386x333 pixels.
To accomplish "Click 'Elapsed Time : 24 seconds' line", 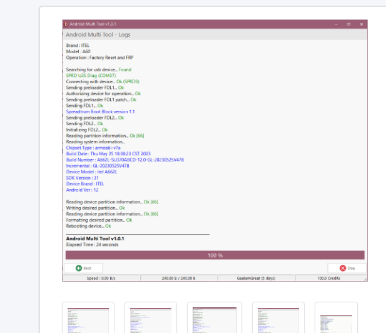I will click(x=93, y=245).
